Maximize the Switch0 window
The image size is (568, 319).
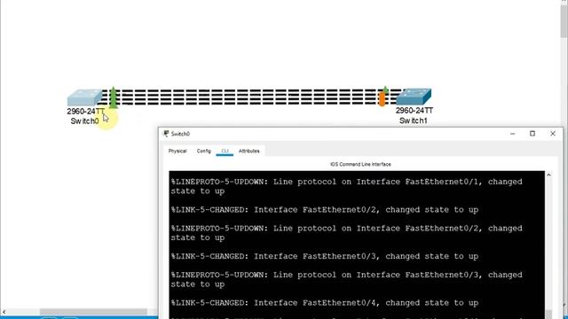tap(532, 134)
